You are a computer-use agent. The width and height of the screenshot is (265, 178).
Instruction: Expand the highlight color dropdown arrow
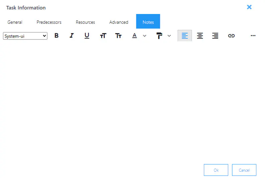[x=169, y=36]
